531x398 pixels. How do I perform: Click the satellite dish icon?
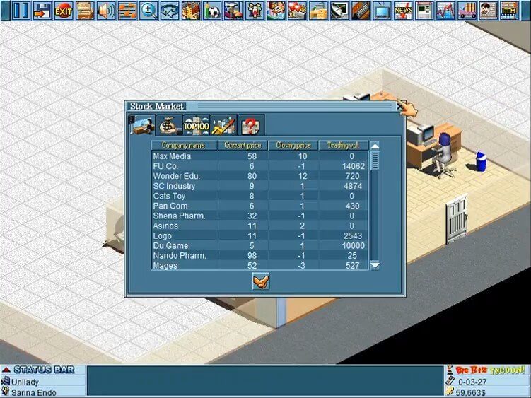coord(339,10)
